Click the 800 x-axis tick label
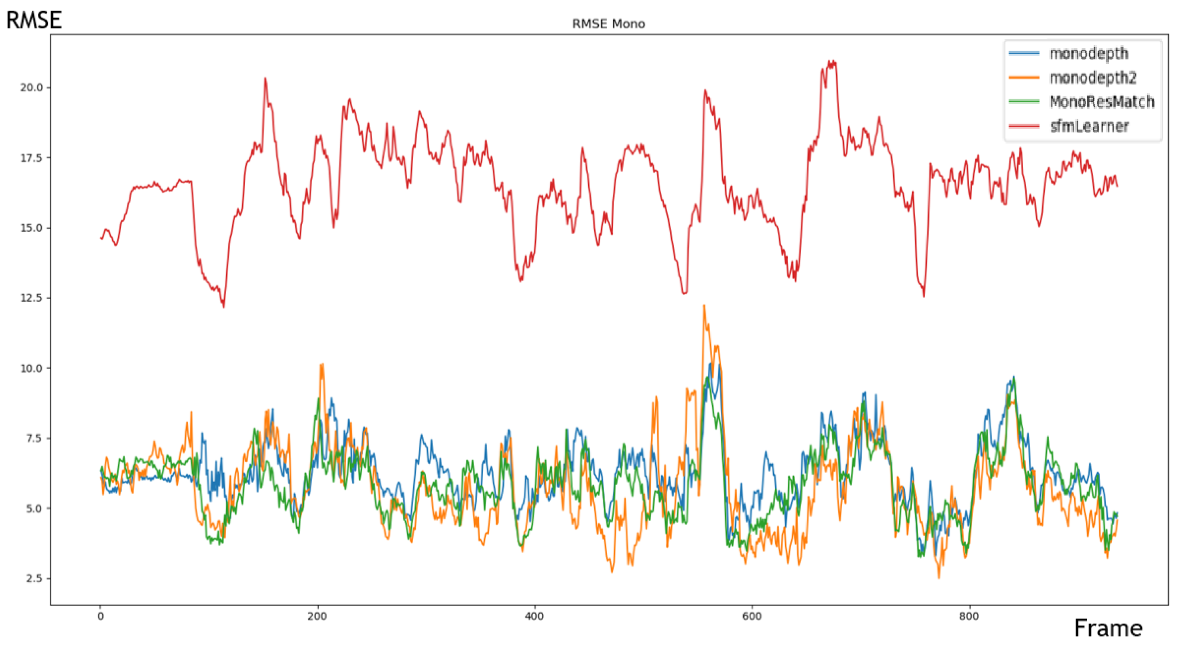 (x=969, y=616)
